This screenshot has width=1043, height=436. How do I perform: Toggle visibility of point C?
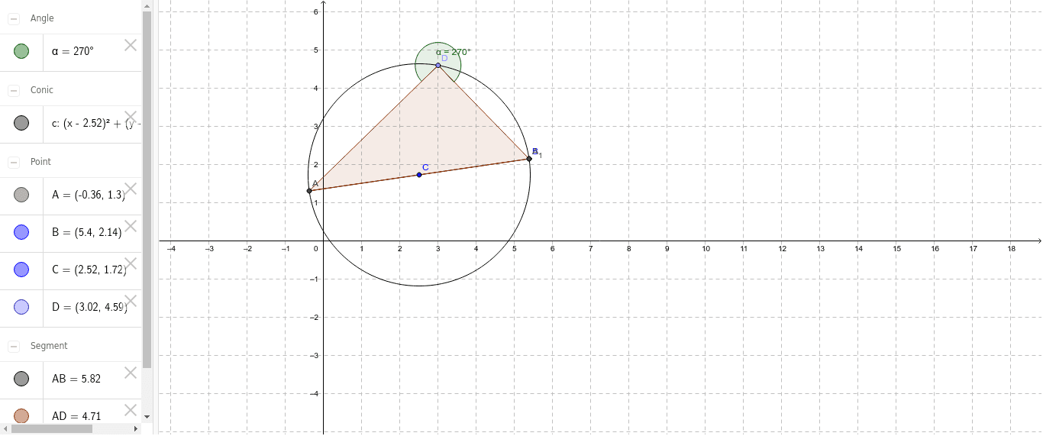[21, 269]
